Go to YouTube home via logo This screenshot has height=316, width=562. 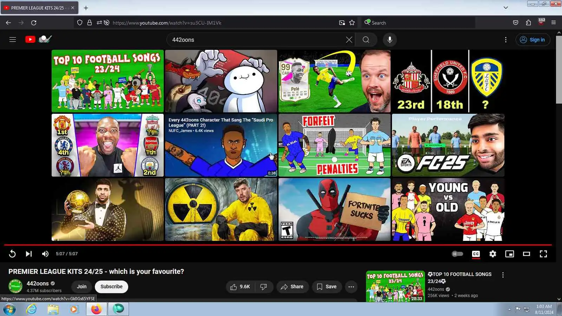[30, 39]
